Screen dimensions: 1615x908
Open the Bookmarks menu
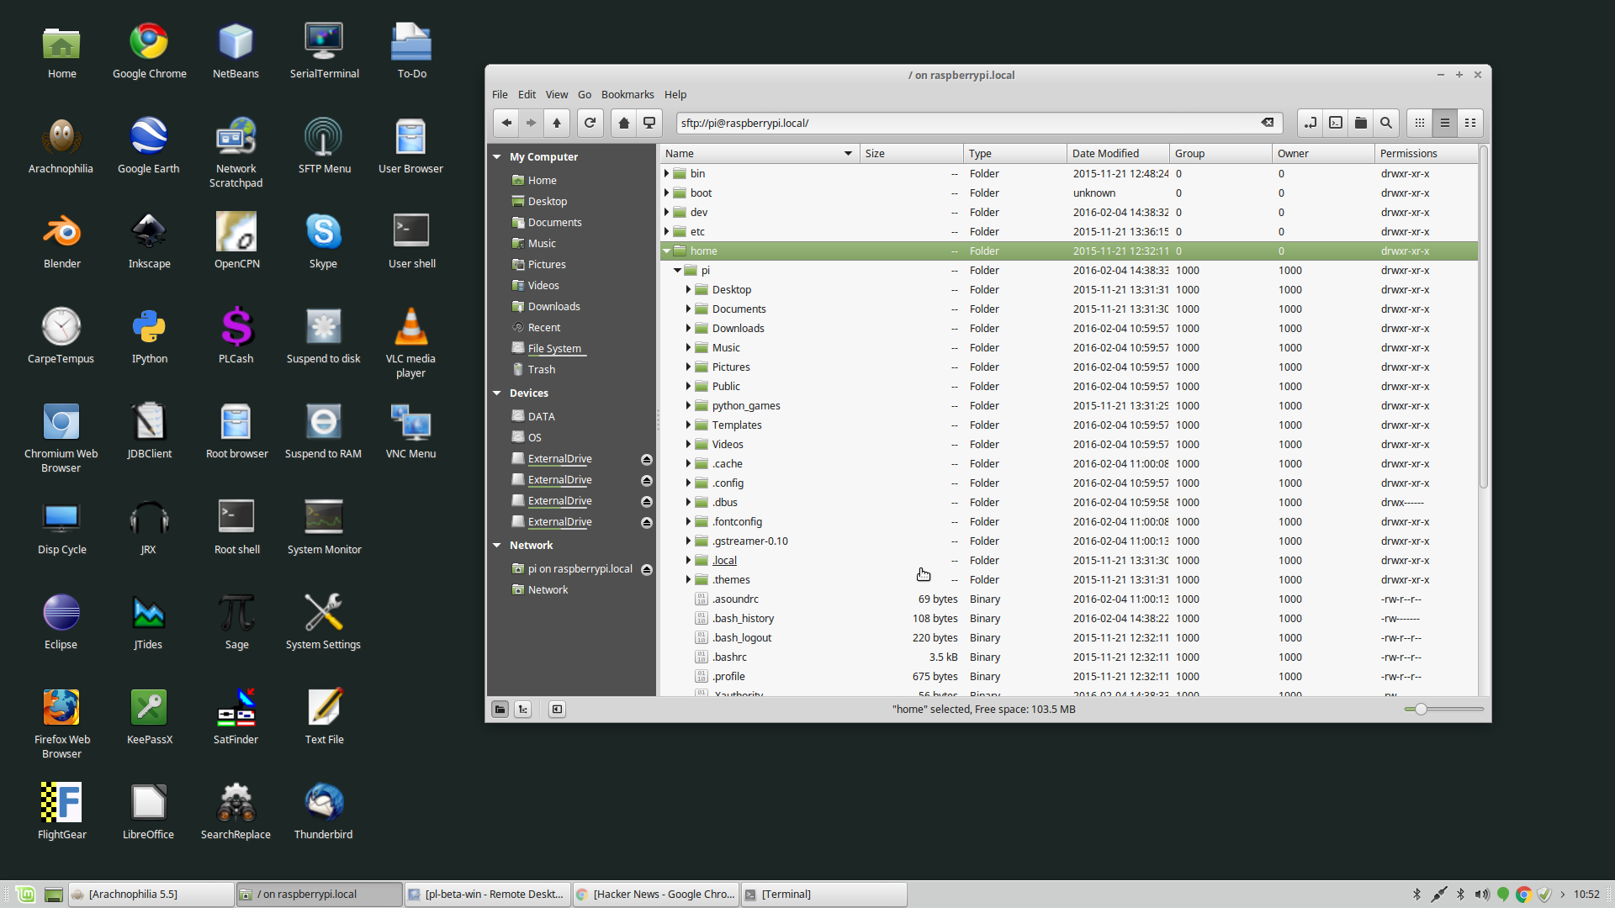627,94
